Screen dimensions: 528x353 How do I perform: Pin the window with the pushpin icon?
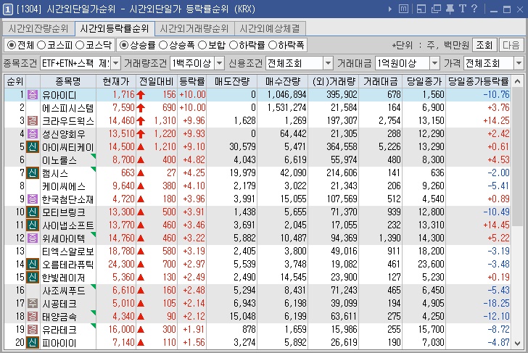450,9
